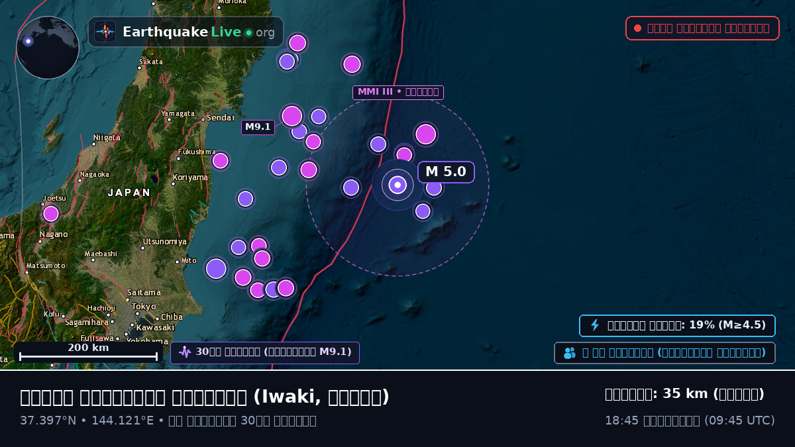Click the coordinates 37.397°N • 144.121°E
Screen dimensions: 795x447
pos(87,421)
